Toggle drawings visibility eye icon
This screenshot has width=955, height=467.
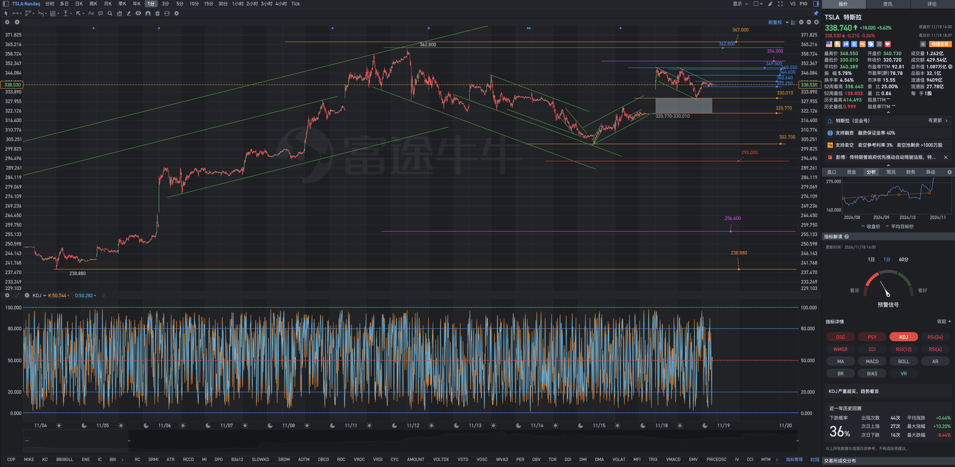pyautogui.click(x=138, y=13)
